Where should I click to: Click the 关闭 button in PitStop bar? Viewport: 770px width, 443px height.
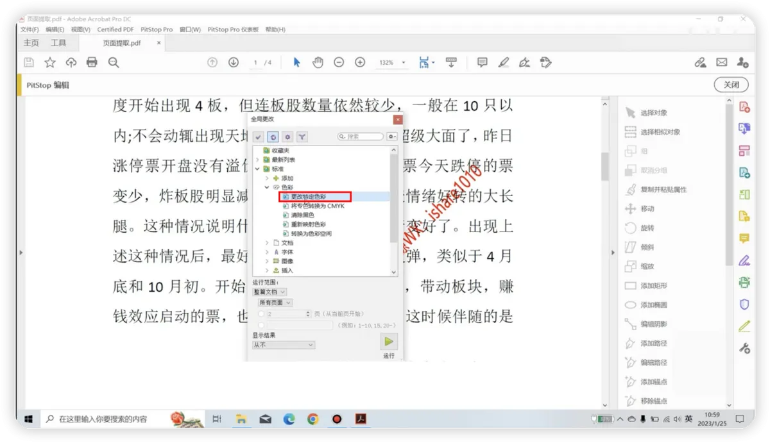tap(732, 85)
